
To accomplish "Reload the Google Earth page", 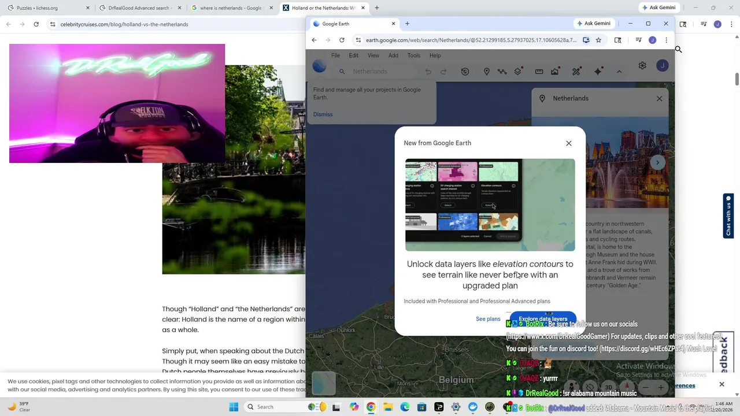I will pyautogui.click(x=342, y=40).
